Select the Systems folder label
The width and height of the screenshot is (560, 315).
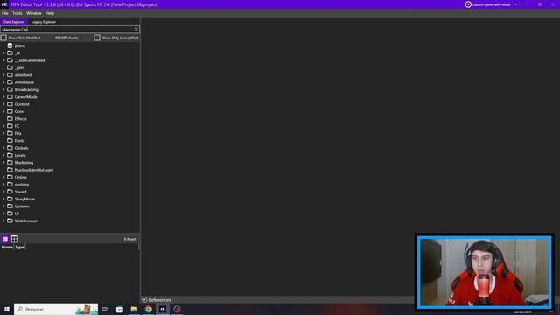[x=22, y=206]
